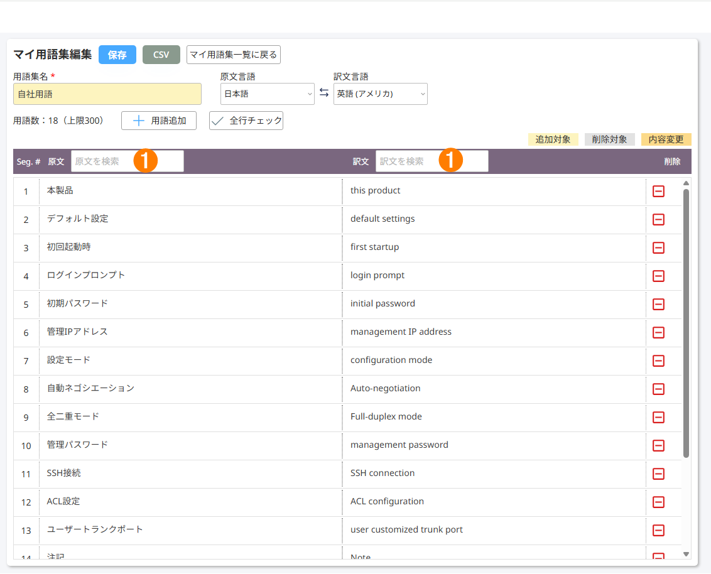711x574 pixels.
Task: Remove the SSH接続 term row
Action: point(658,474)
